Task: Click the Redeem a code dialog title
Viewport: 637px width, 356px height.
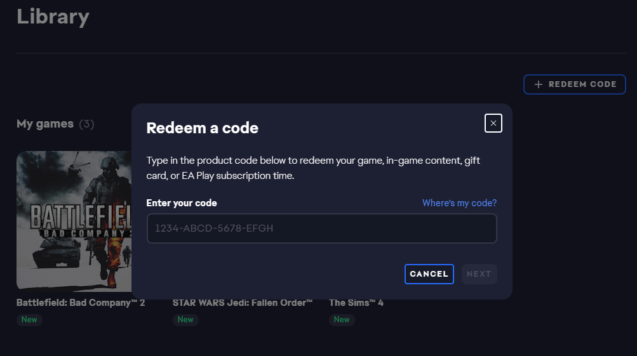Action: (202, 128)
